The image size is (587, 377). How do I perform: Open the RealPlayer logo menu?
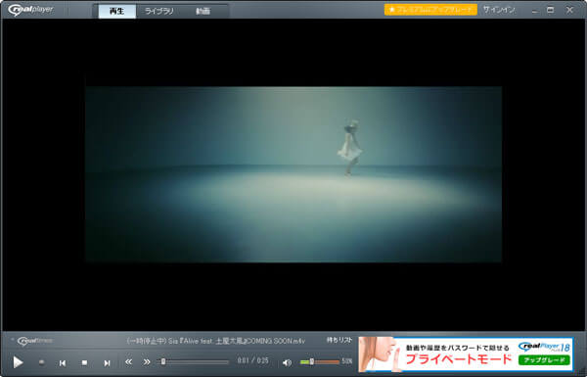[30, 10]
